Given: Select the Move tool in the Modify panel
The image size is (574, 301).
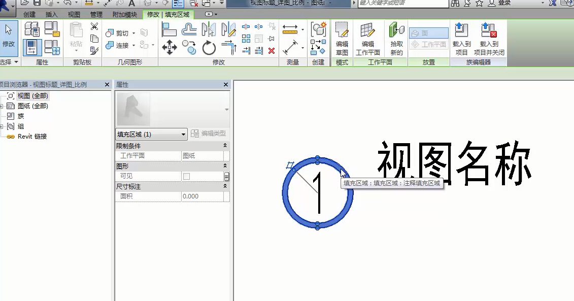Looking at the screenshot, I should pyautogui.click(x=169, y=48).
